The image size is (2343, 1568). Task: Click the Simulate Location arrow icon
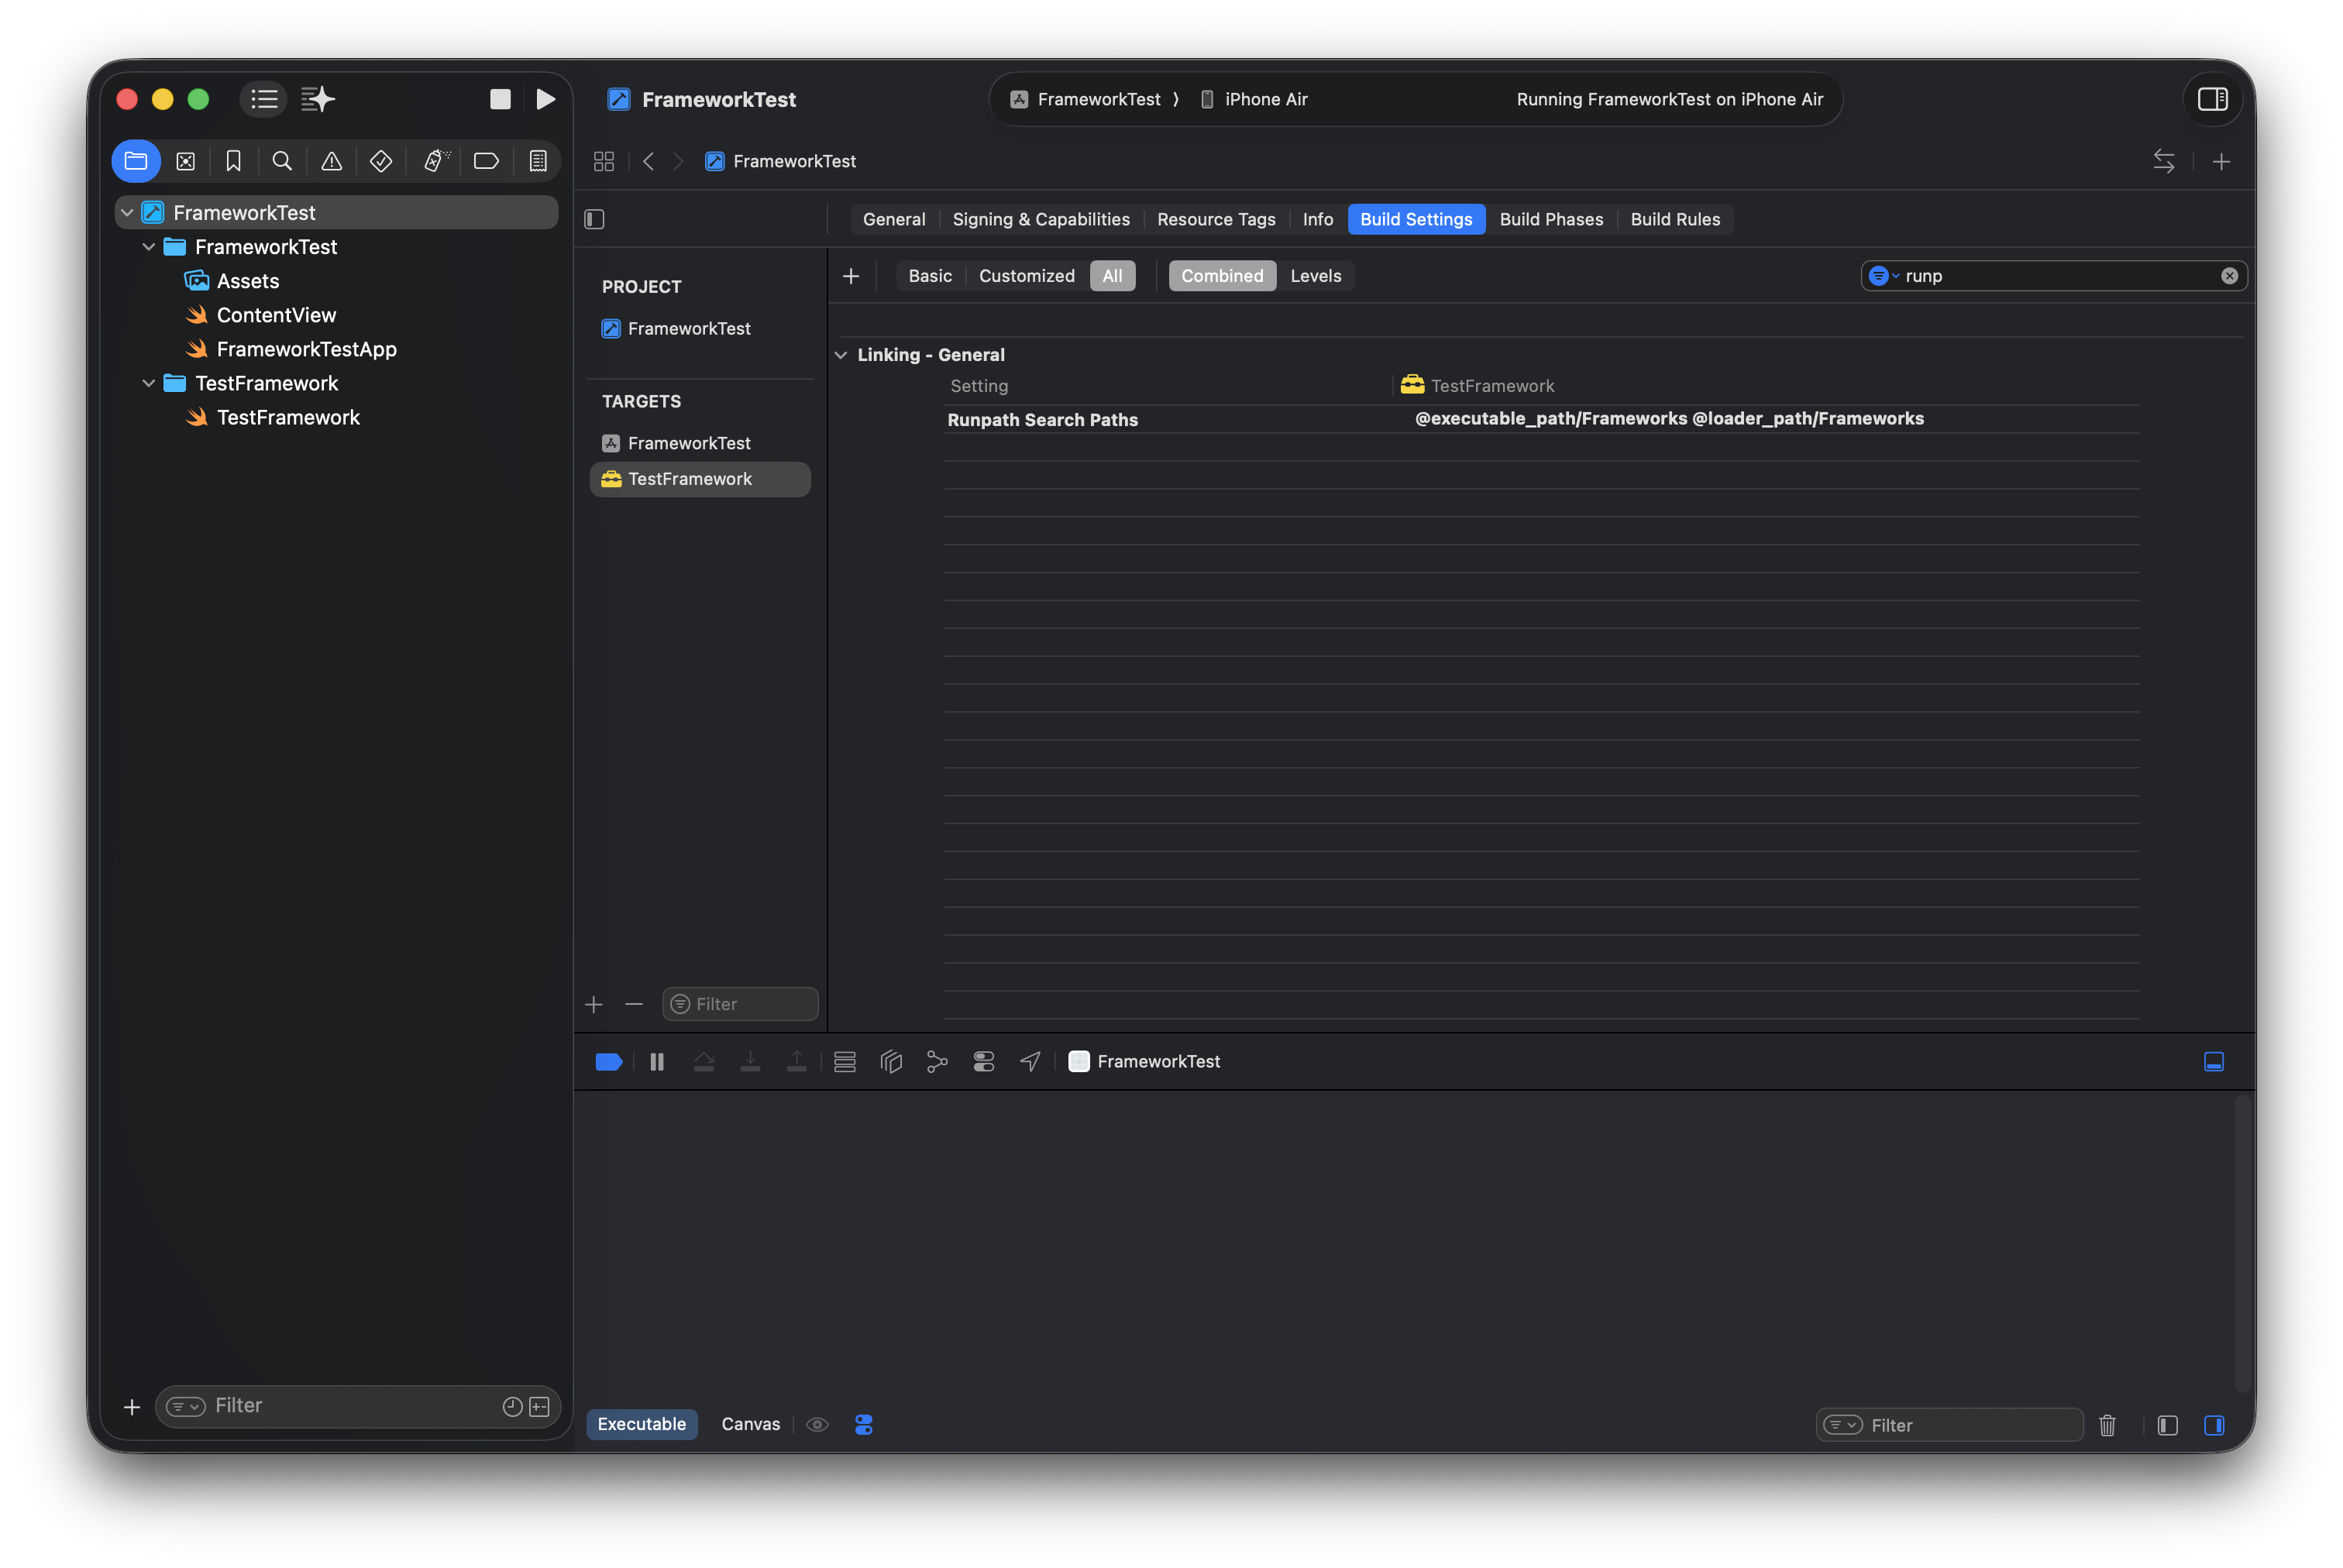click(x=1030, y=1061)
